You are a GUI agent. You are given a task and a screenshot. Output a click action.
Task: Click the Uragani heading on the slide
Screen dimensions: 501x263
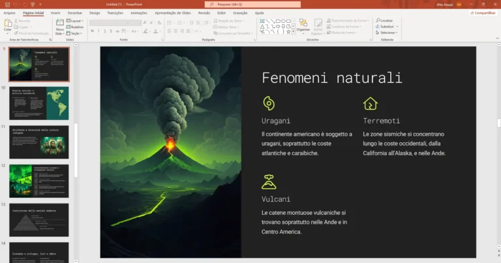[x=276, y=121]
